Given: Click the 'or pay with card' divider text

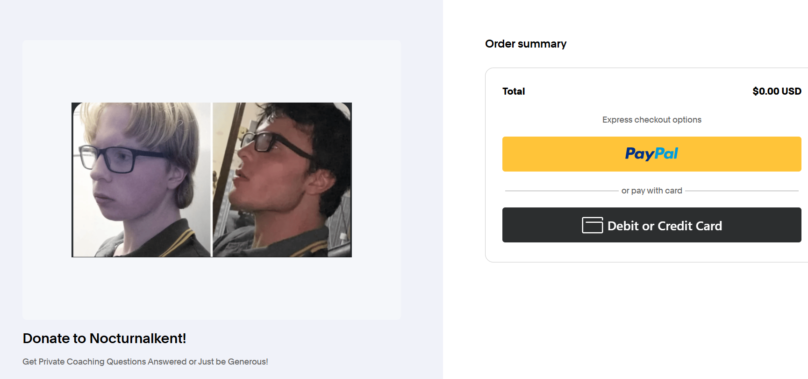Looking at the screenshot, I should click(651, 191).
